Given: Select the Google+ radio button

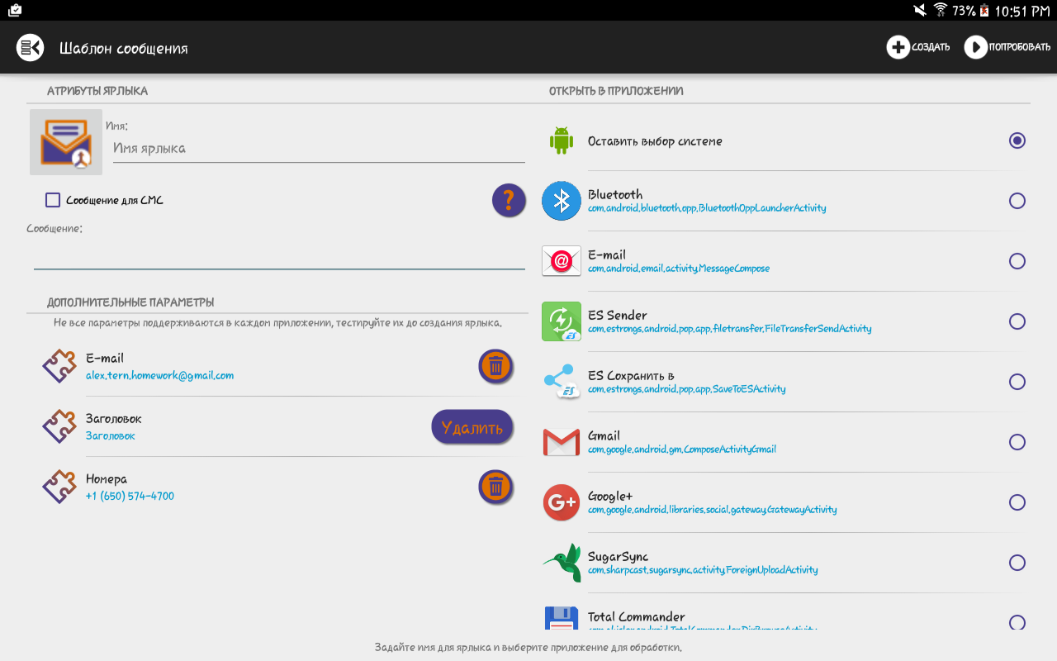Looking at the screenshot, I should [x=1017, y=502].
